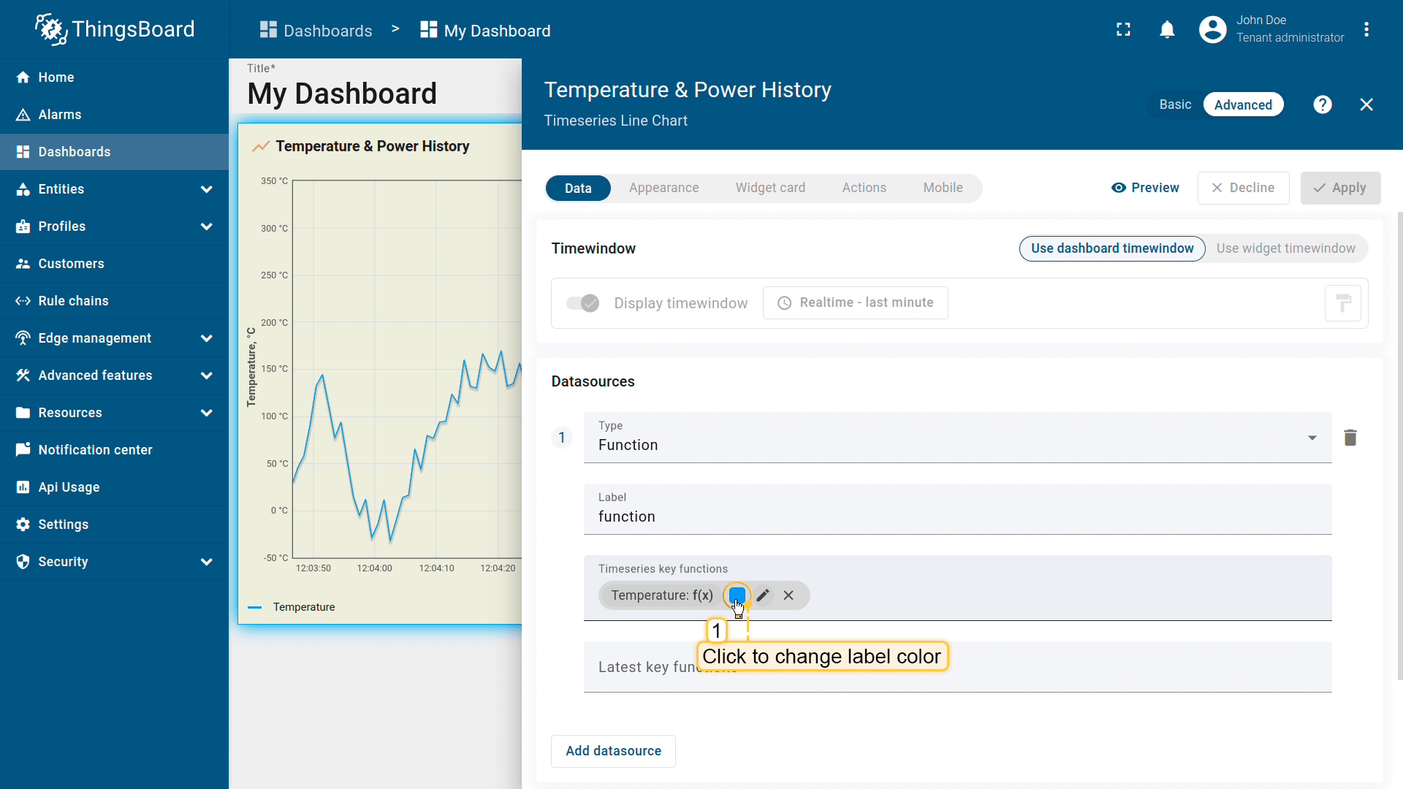The height and width of the screenshot is (789, 1403).
Task: Edit the Temperature key with the pencil icon
Action: click(763, 595)
